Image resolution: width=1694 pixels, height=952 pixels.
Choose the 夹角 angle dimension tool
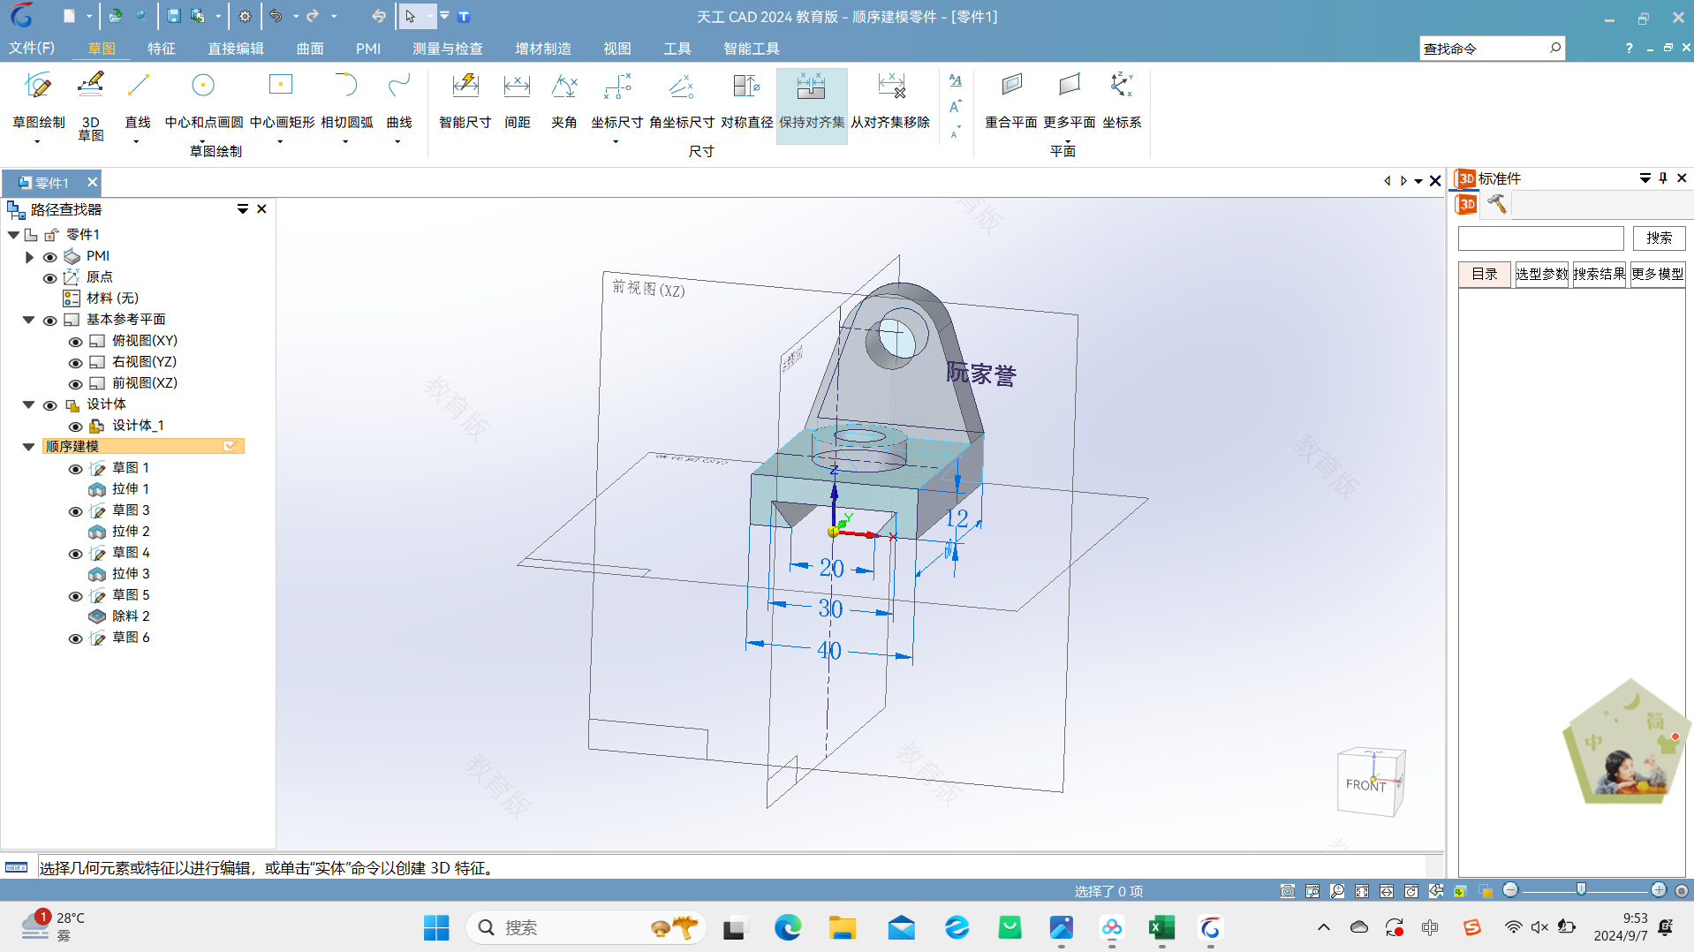point(563,99)
